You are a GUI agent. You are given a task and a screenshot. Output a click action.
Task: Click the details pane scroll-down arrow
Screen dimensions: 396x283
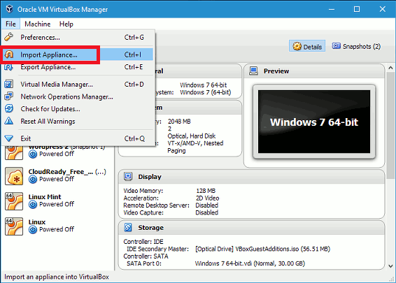tap(390, 266)
